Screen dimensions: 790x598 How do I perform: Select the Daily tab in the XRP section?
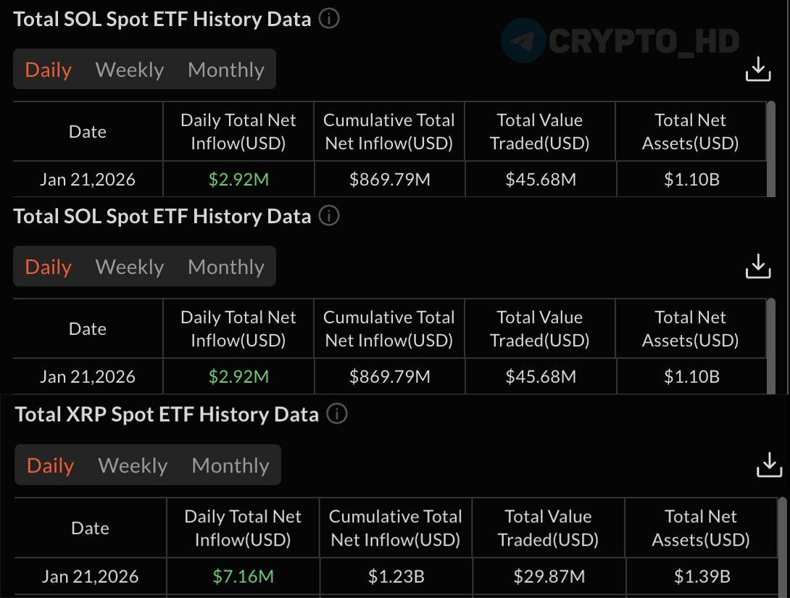[50, 465]
